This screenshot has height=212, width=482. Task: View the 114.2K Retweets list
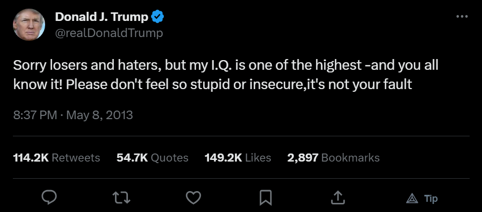pos(56,158)
